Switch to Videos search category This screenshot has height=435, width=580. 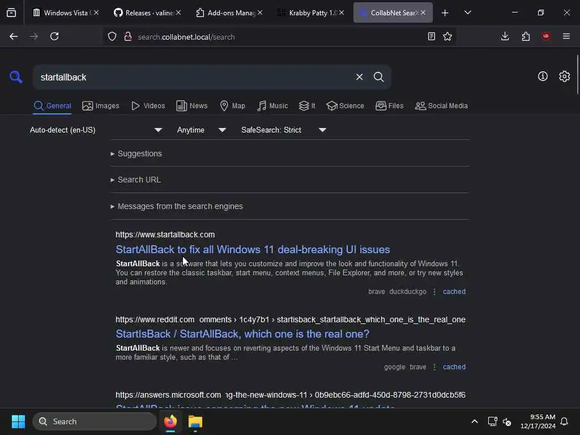pyautogui.click(x=148, y=106)
